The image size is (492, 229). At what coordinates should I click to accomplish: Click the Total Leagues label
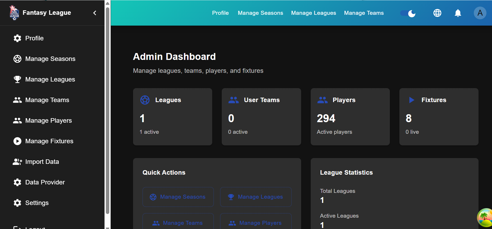point(338,191)
